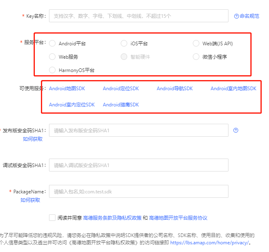
Task: Open the Android室内地图SDK link
Action: (x=233, y=89)
